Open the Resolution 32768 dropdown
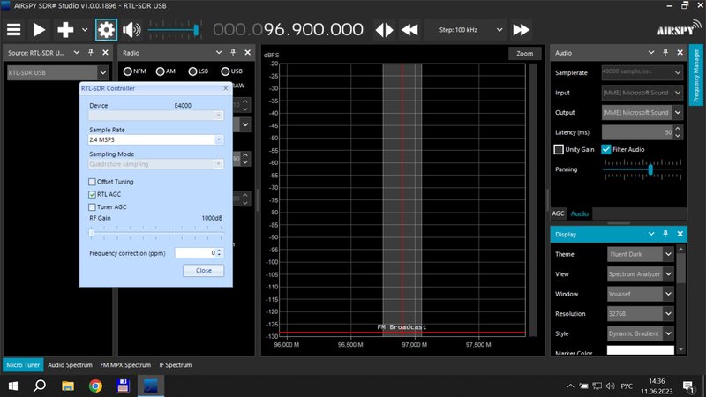Viewport: 706px width, 397px height. point(641,314)
